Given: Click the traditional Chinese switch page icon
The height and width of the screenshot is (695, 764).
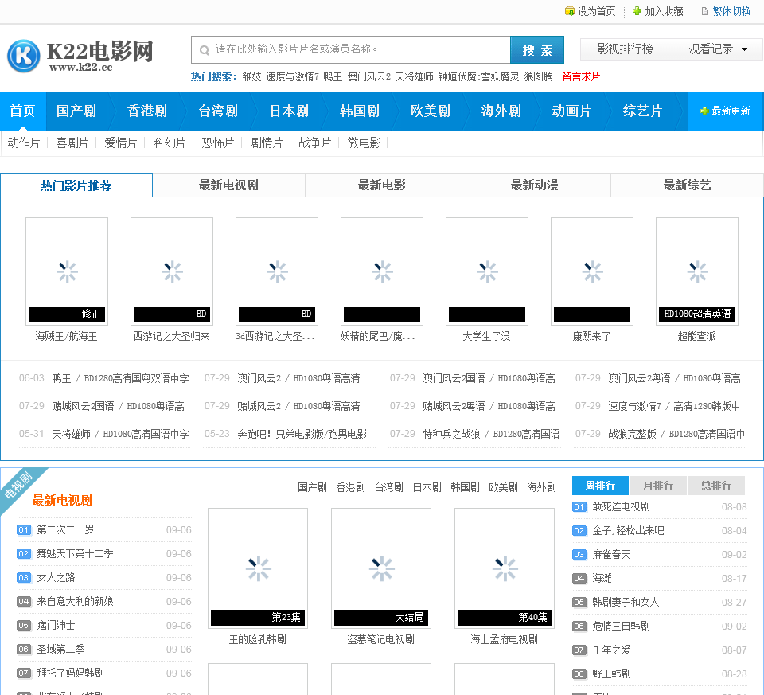Looking at the screenshot, I should 704,11.
